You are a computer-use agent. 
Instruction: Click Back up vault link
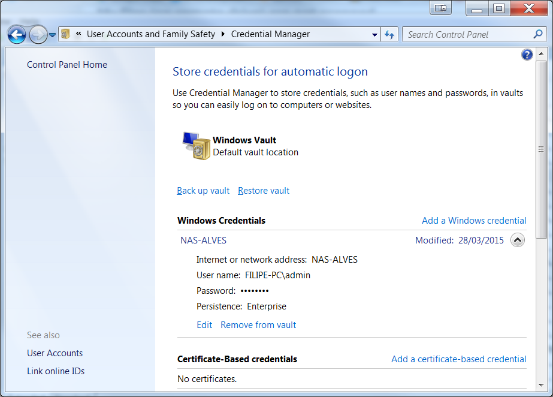(203, 191)
